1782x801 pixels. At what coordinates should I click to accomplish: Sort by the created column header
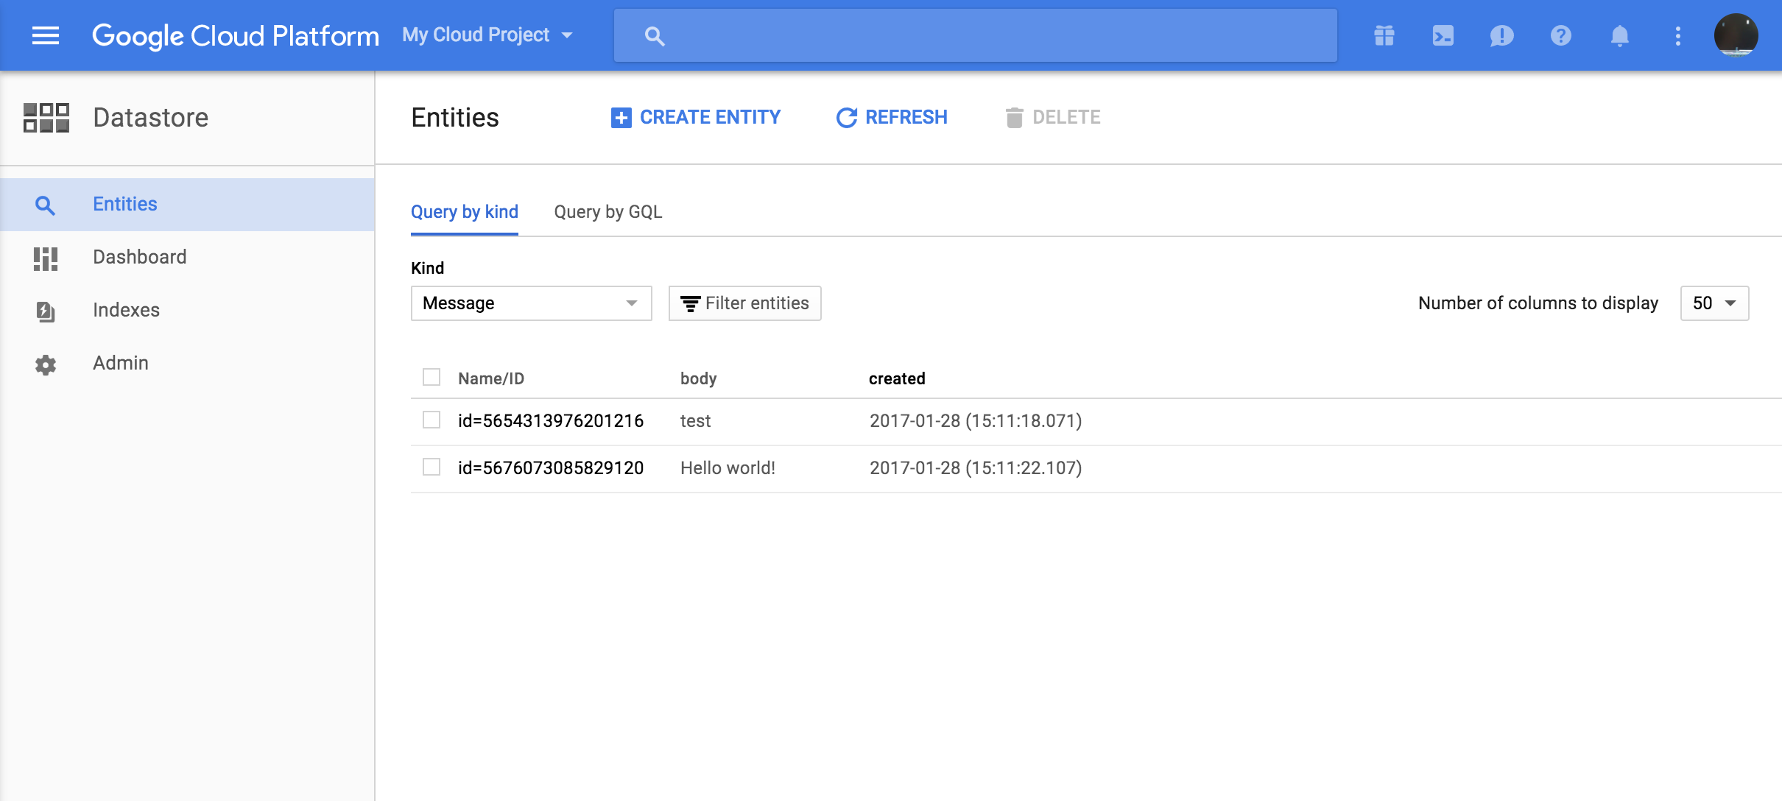pyautogui.click(x=897, y=378)
